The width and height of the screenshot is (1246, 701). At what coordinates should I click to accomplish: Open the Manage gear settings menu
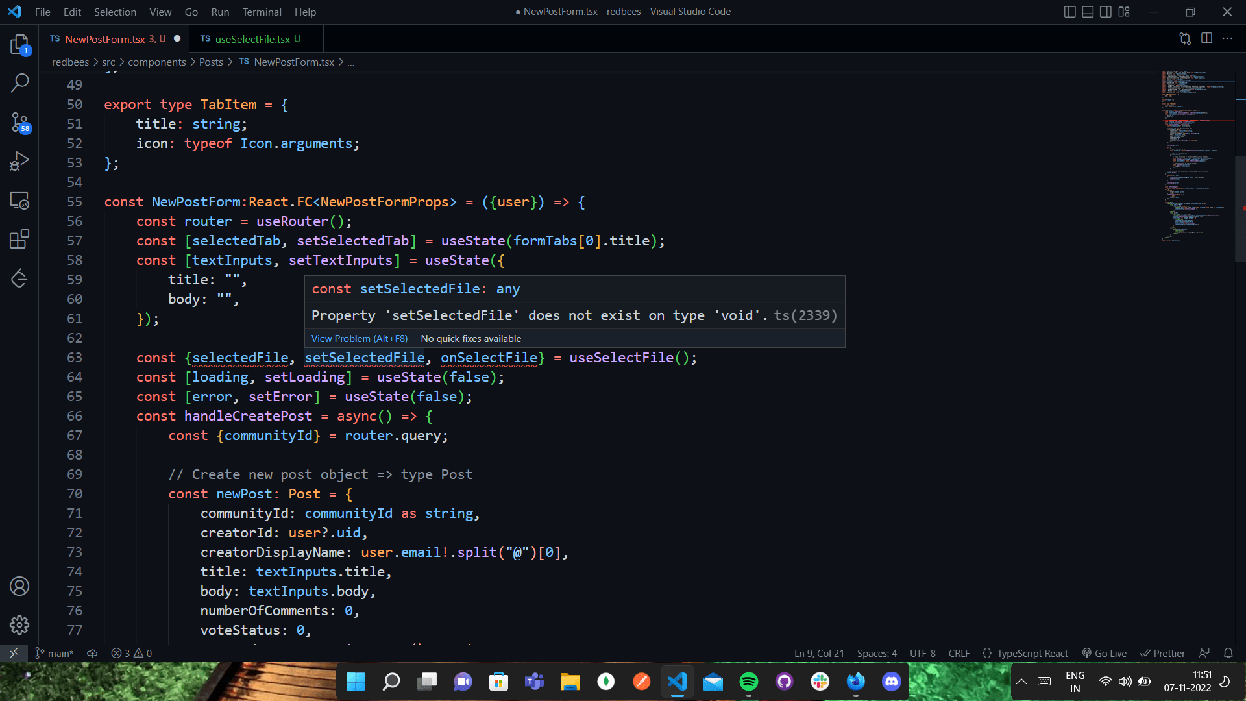point(19,625)
